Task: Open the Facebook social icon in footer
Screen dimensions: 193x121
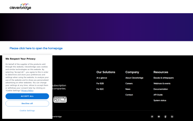Action: tap(165, 116)
